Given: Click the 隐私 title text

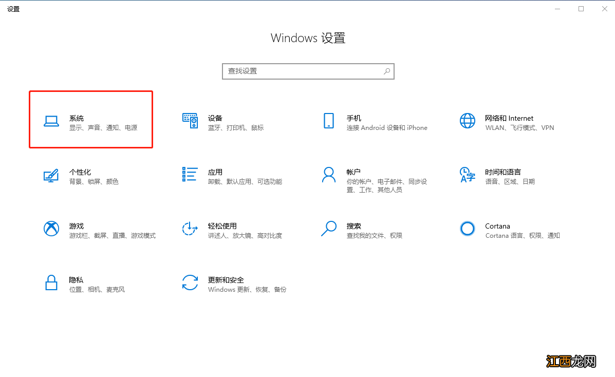Looking at the screenshot, I should 76,280.
